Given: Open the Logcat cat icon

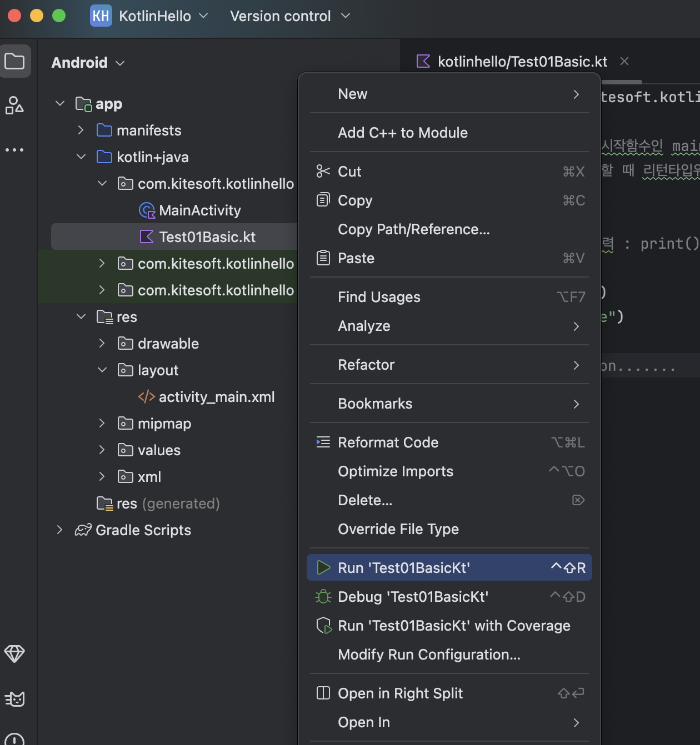Looking at the screenshot, I should 15,699.
